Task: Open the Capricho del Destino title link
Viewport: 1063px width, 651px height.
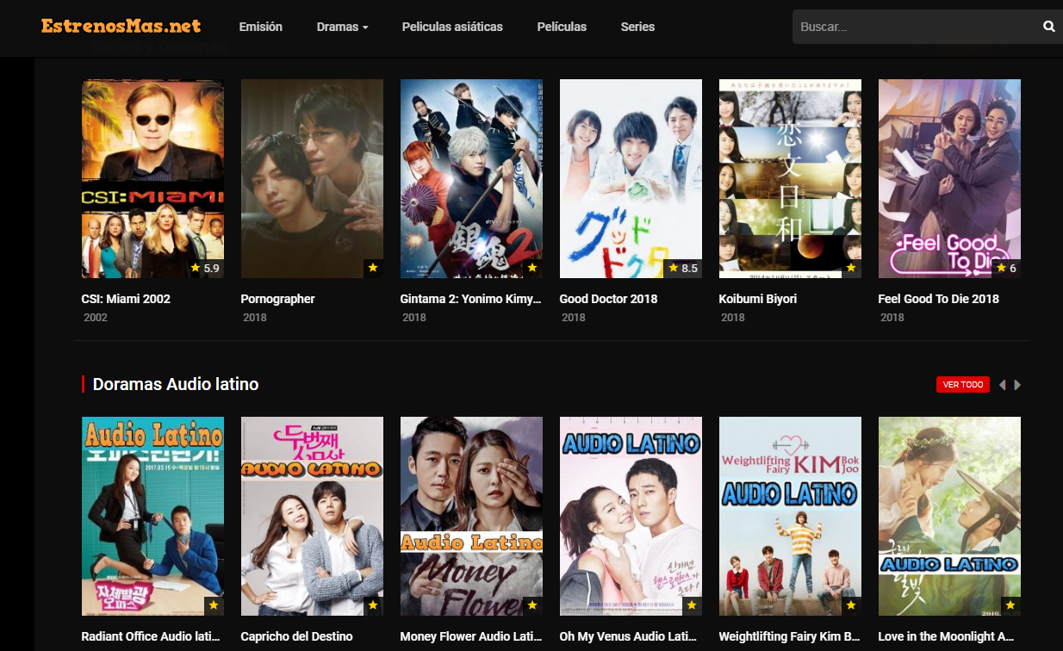Action: (x=296, y=636)
